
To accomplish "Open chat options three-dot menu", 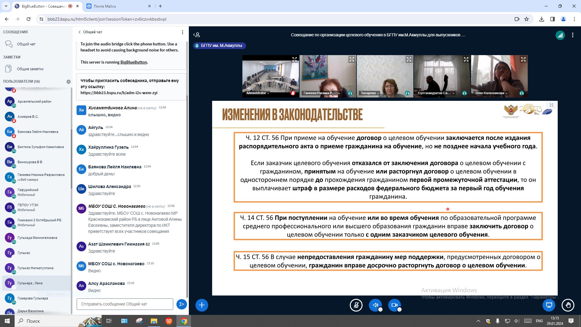I will (182, 32).
